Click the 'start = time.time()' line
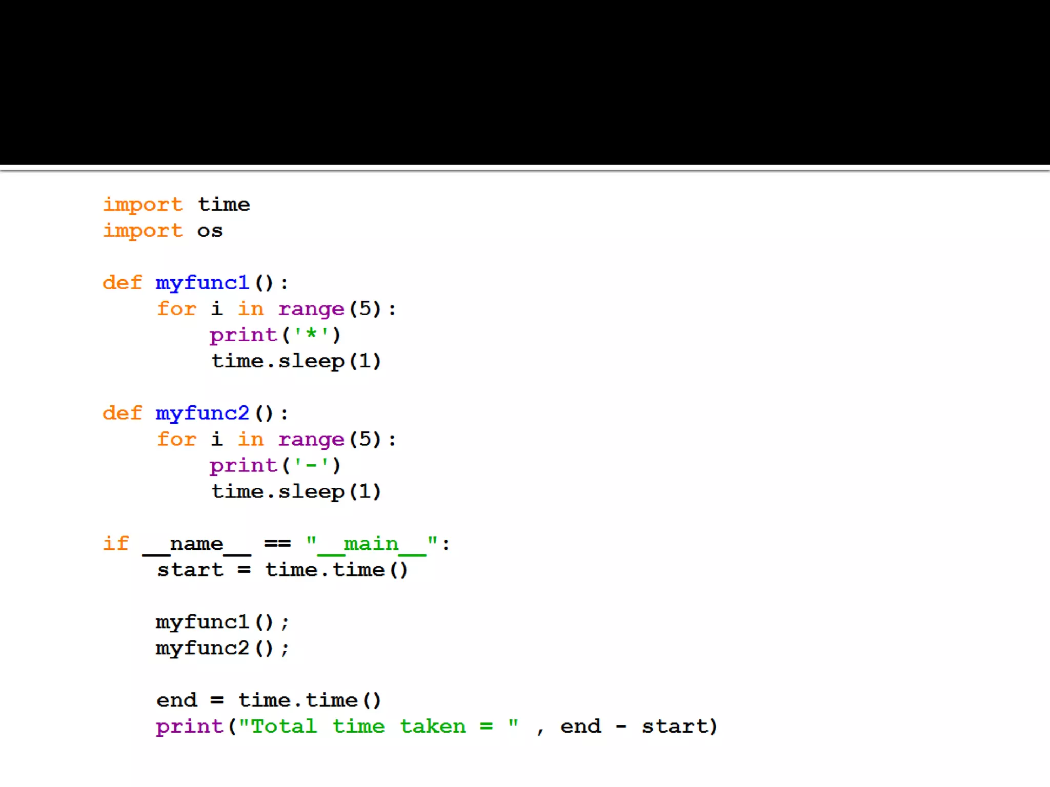 coord(282,570)
